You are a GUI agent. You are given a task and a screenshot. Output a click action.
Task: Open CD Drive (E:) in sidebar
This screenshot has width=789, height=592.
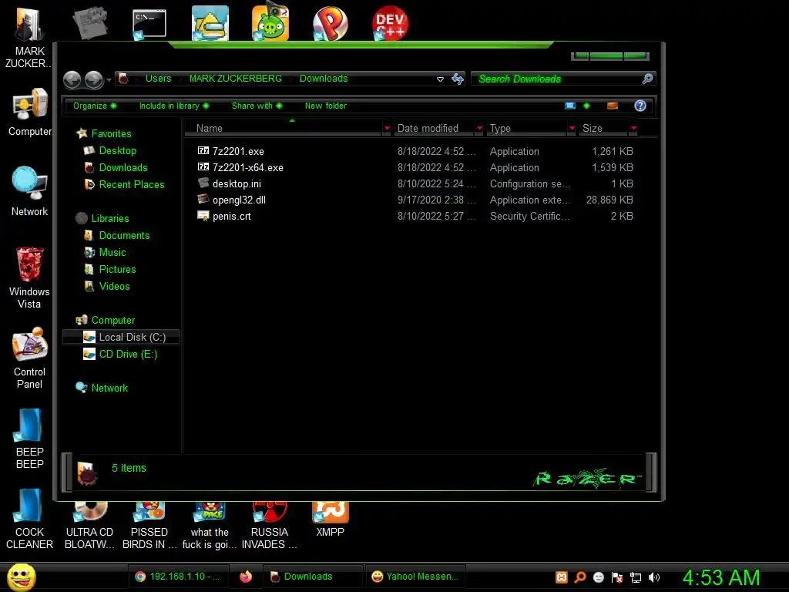point(128,355)
